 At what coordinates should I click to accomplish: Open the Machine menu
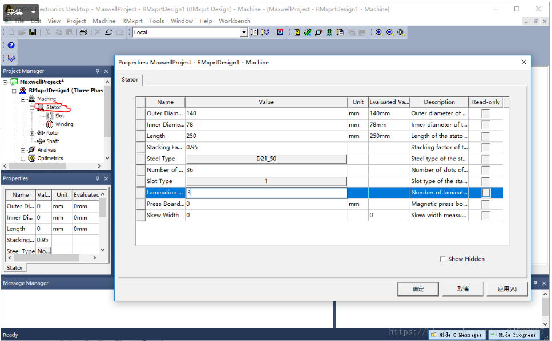[x=104, y=21]
